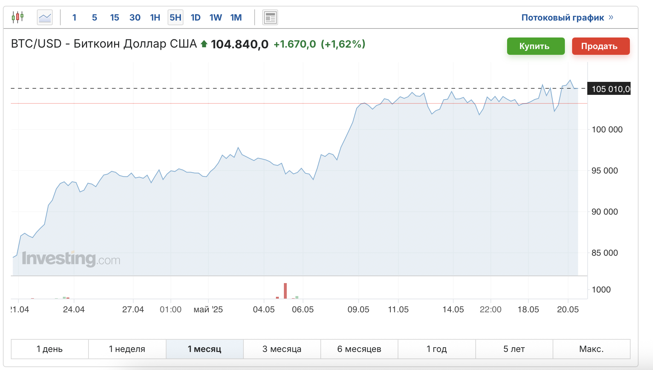
Task: Select the 5H interval
Action: pyautogui.click(x=176, y=17)
